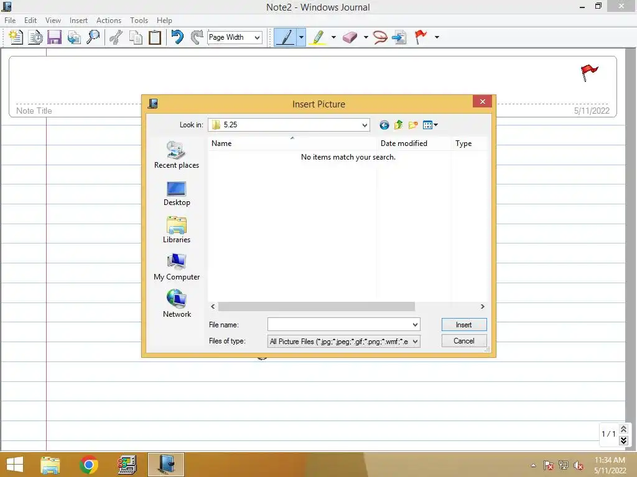637x477 pixels.
Task: Click the Redo arrow icon
Action: pos(197,37)
